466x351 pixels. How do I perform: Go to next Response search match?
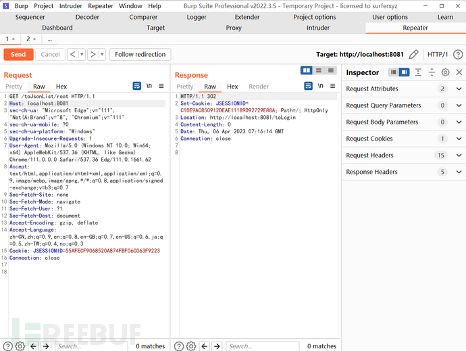[217, 346]
